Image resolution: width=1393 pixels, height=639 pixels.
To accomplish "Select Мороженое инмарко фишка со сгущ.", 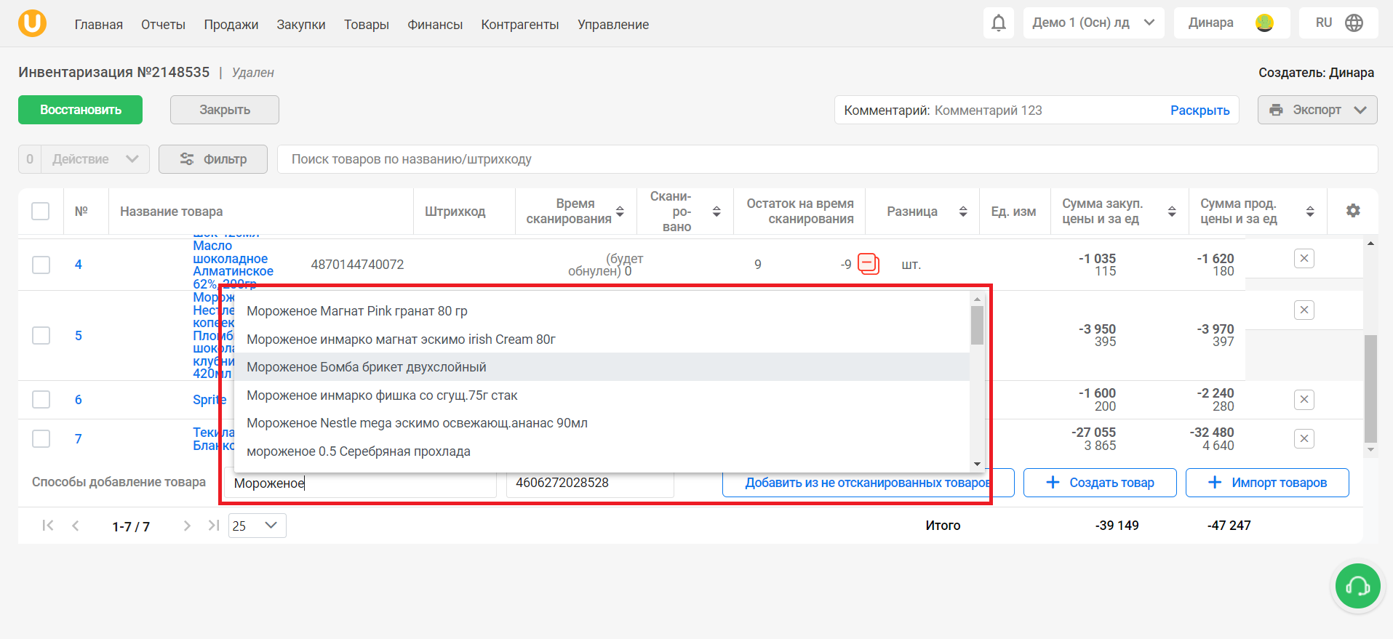I will pos(602,395).
